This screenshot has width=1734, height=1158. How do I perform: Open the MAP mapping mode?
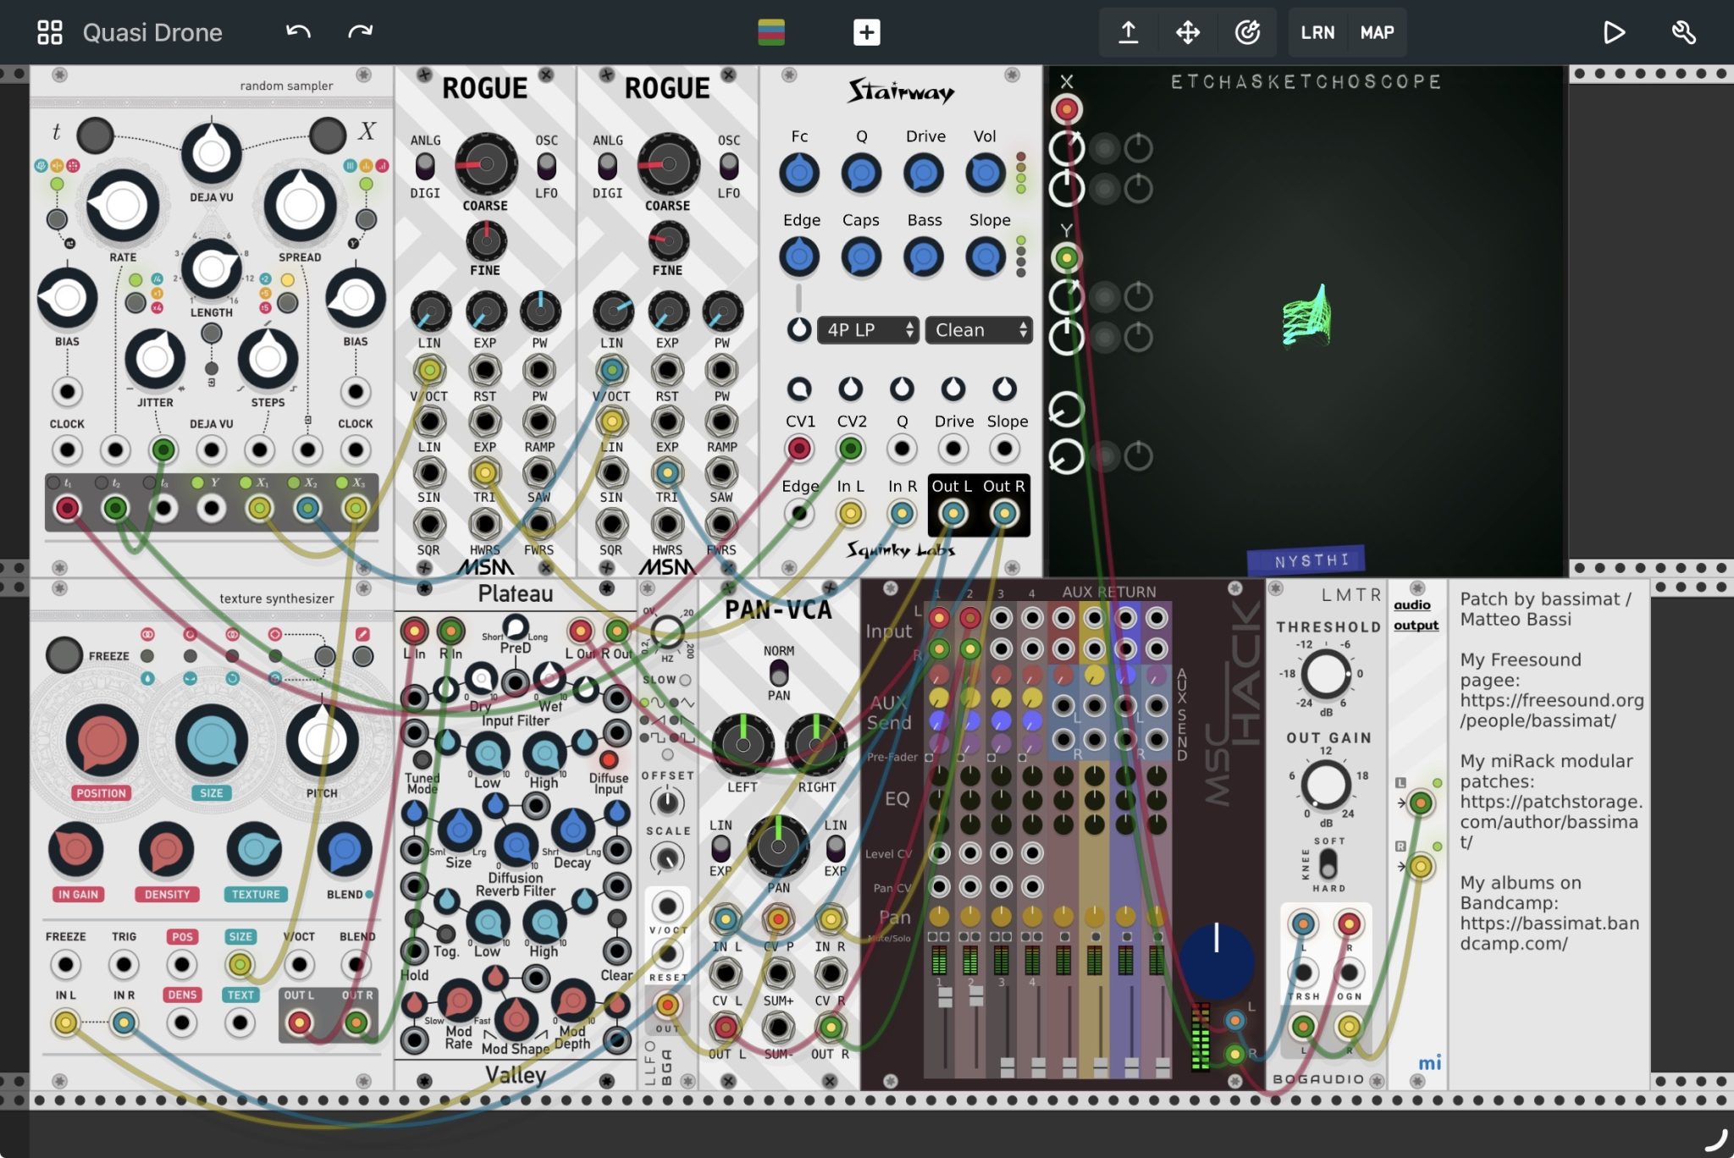pos(1377,32)
